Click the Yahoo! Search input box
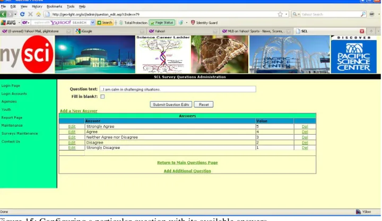 330,14
